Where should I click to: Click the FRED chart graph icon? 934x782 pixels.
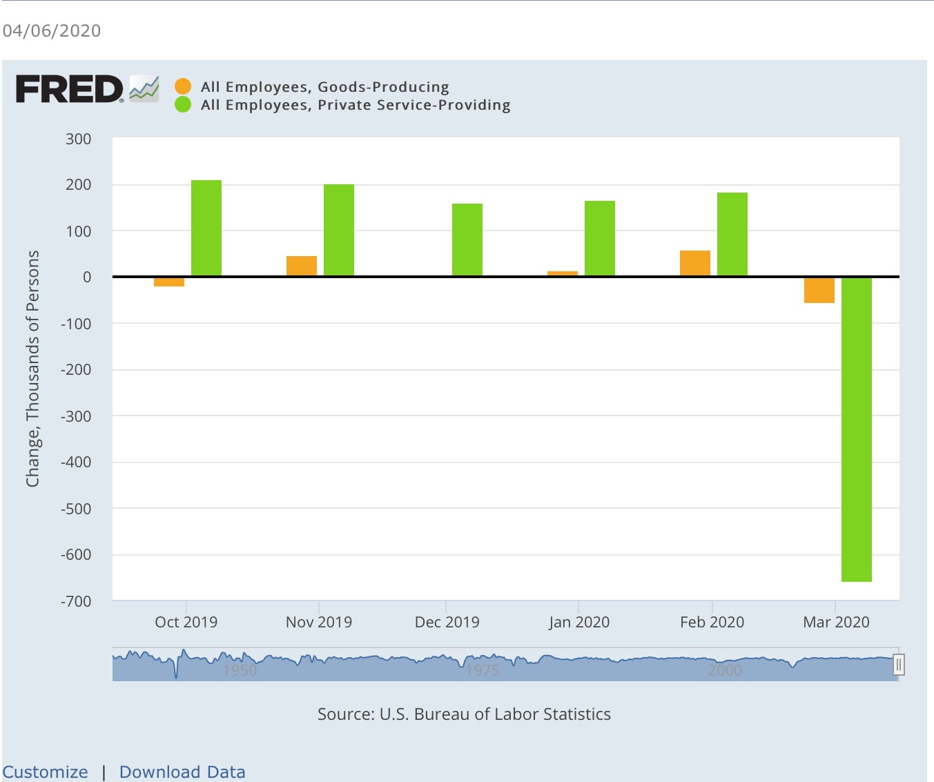pyautogui.click(x=144, y=89)
